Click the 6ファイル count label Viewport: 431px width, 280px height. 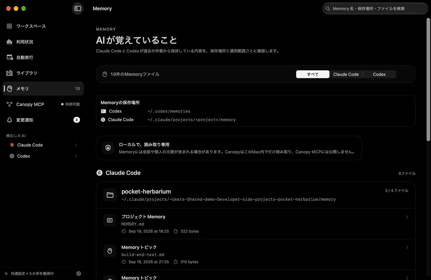pos(407,173)
